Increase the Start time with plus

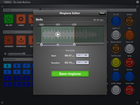pyautogui.click(x=86, y=55)
